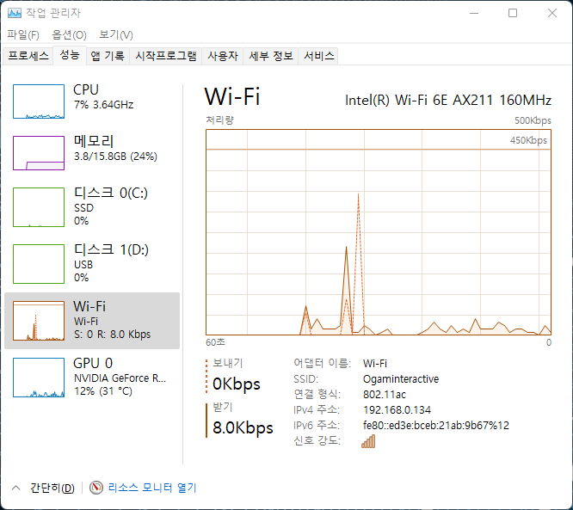Select Disk 0 (C:) graph thumbnail
Viewport: 573px width, 510px height.
[39, 207]
